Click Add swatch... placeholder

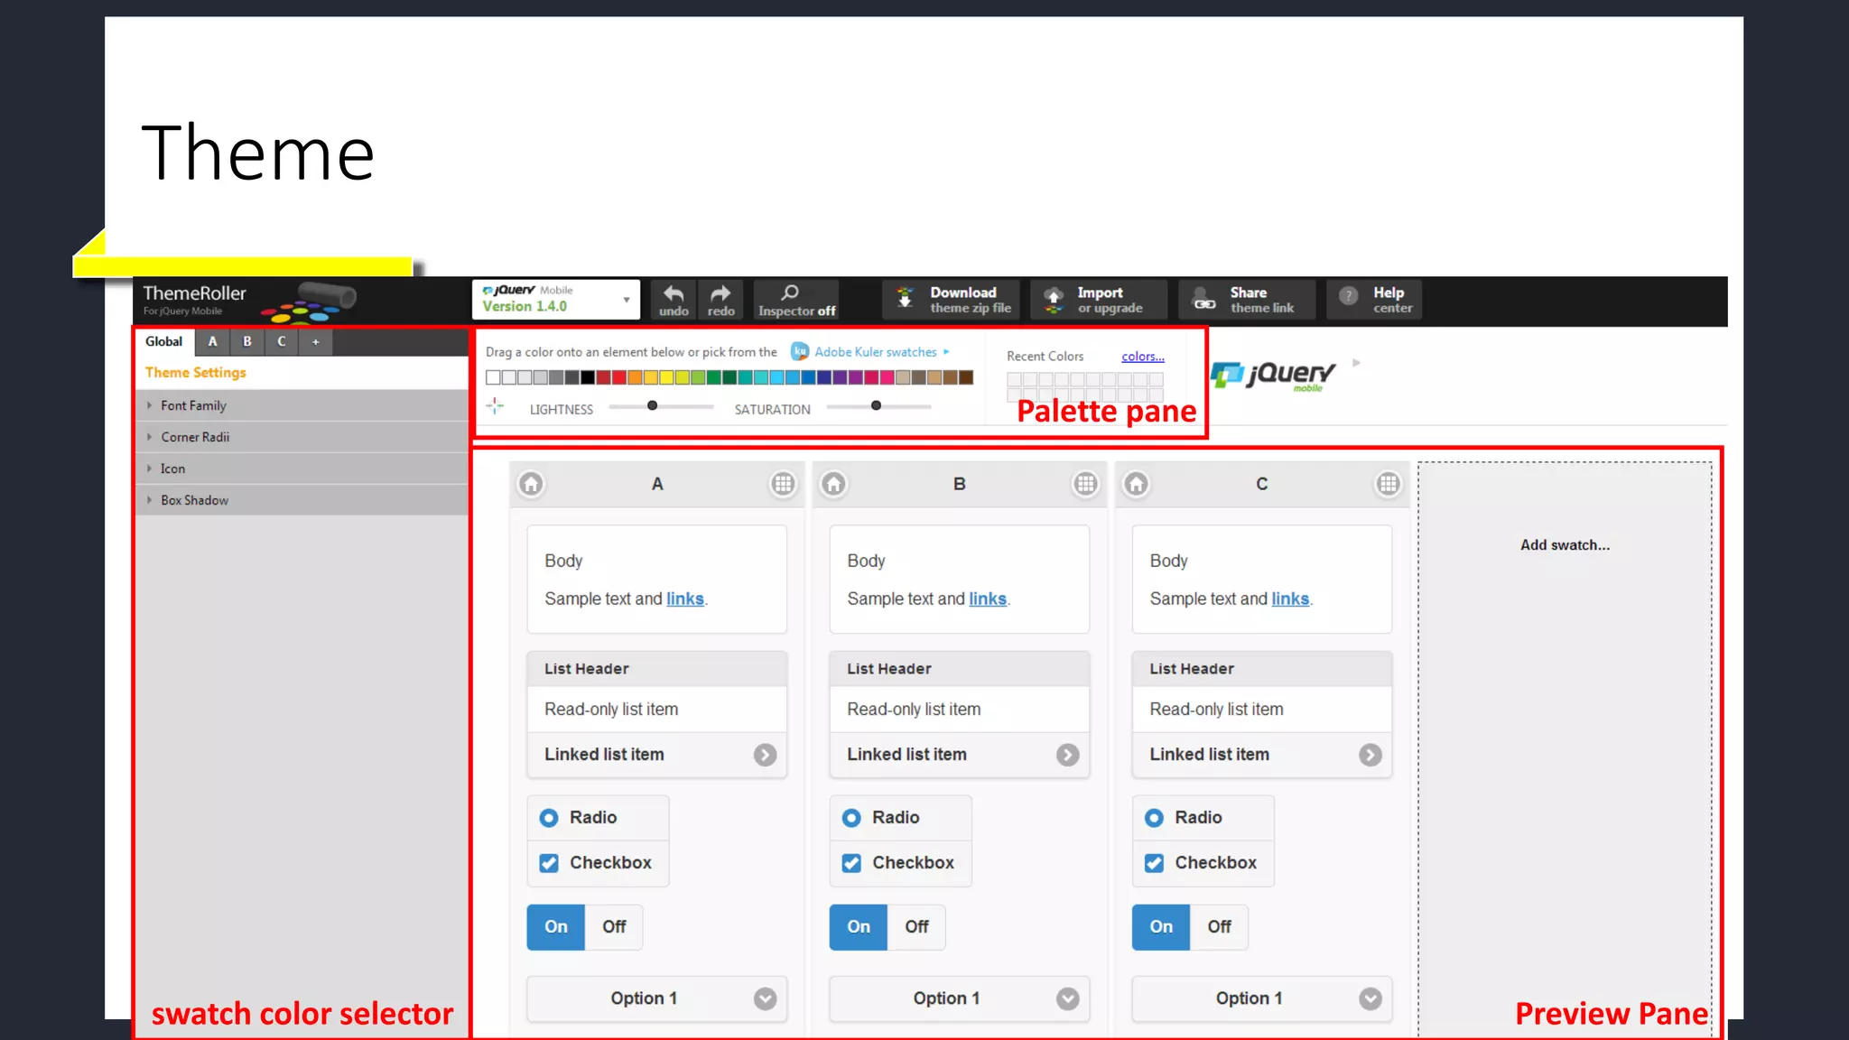pos(1565,545)
